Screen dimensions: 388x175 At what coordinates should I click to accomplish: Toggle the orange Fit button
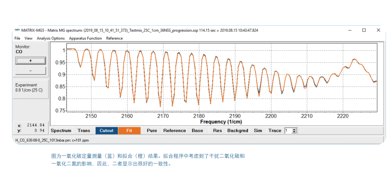(x=129, y=131)
